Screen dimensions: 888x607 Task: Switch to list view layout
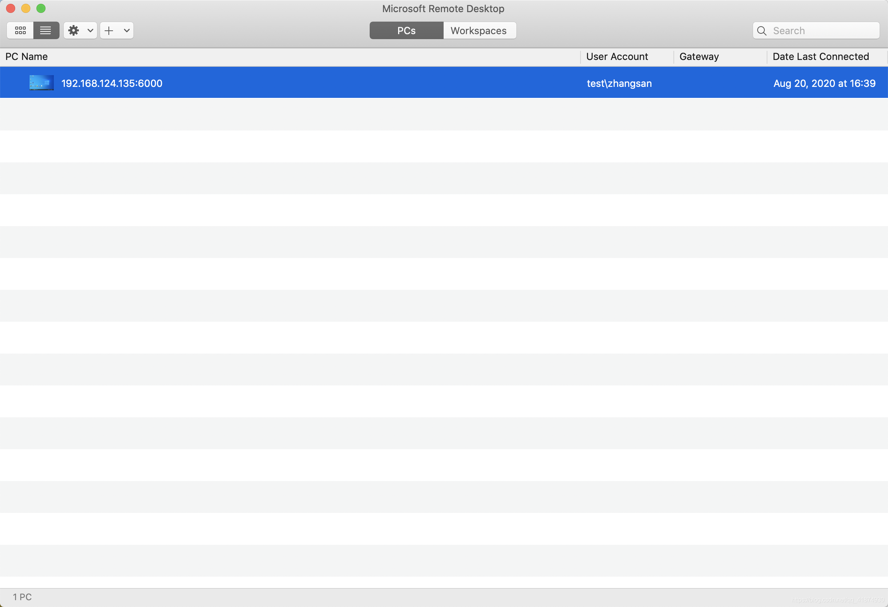tap(46, 31)
